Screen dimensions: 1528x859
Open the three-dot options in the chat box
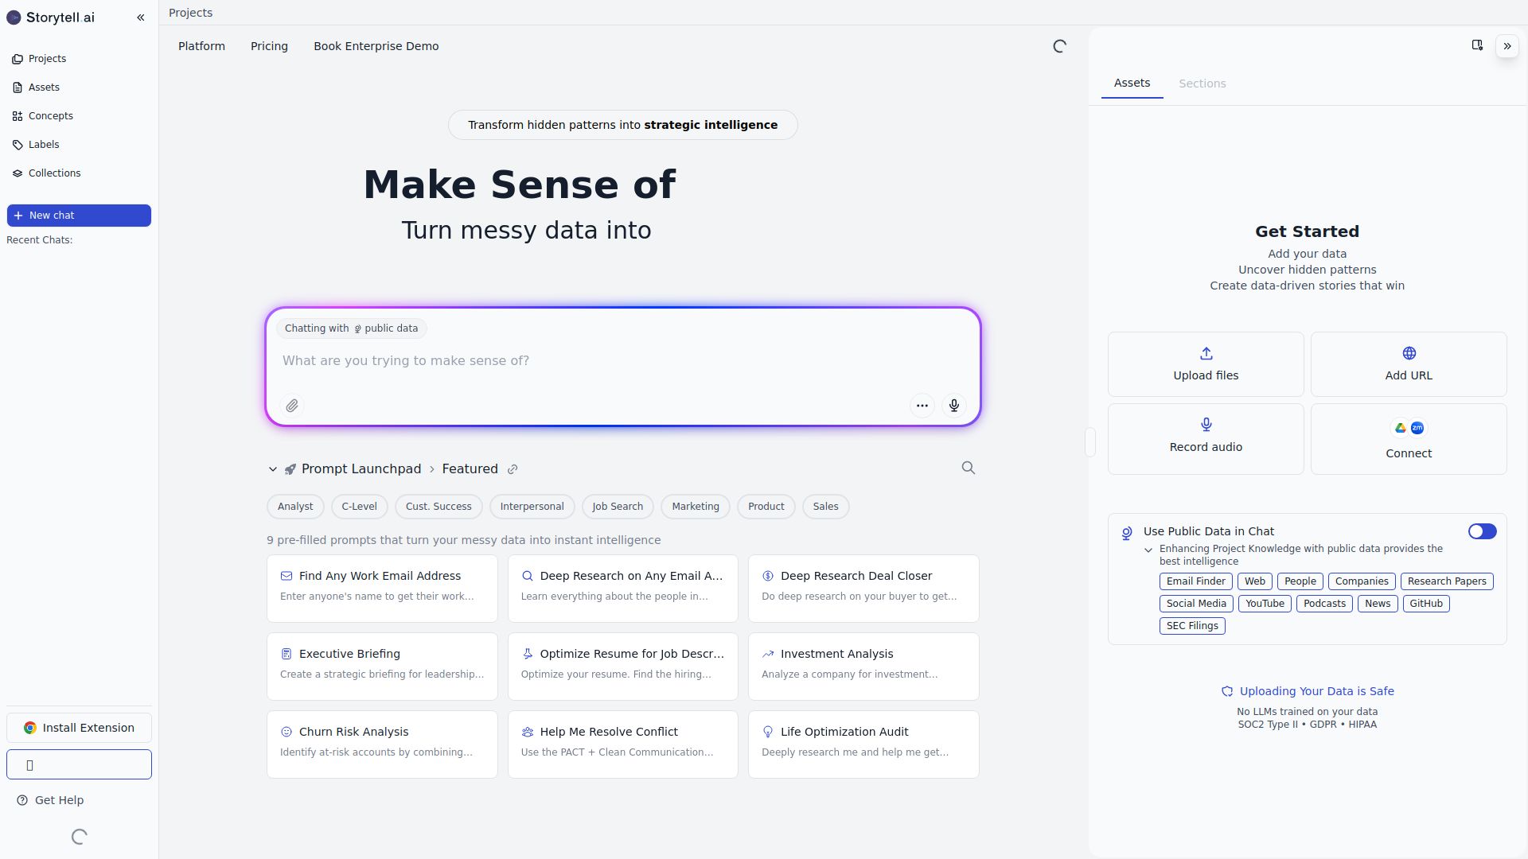[x=922, y=406]
